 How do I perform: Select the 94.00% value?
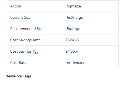coord(72,51)
